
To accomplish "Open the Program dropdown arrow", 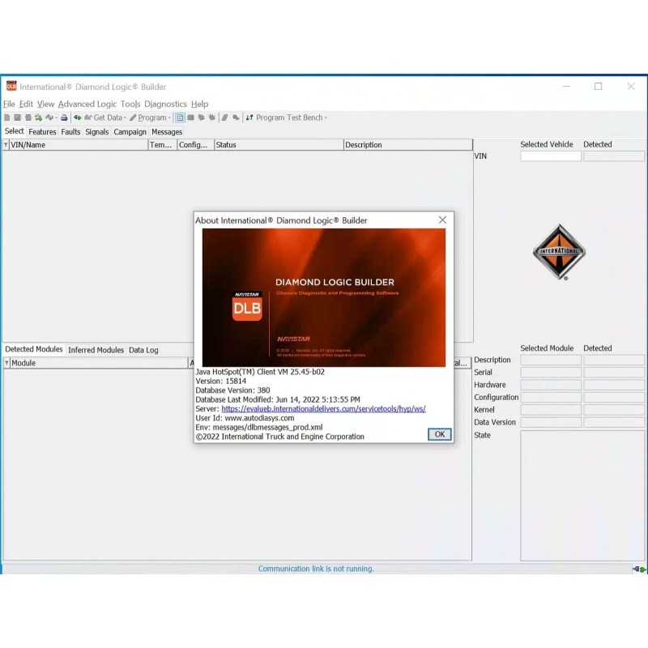I will (x=170, y=117).
